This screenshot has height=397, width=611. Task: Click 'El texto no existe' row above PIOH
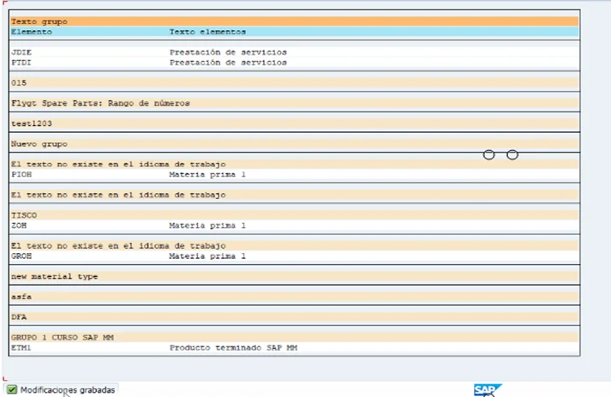pos(294,164)
